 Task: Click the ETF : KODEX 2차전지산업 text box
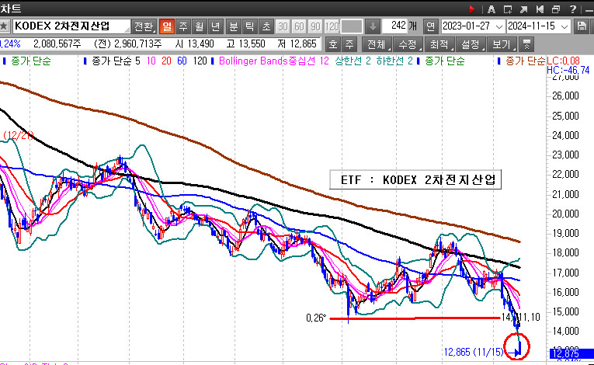(415, 179)
